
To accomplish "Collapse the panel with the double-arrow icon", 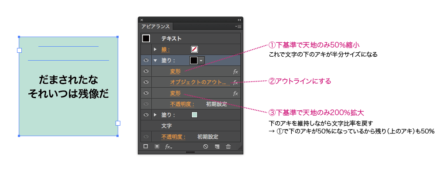I will tap(239, 20).
